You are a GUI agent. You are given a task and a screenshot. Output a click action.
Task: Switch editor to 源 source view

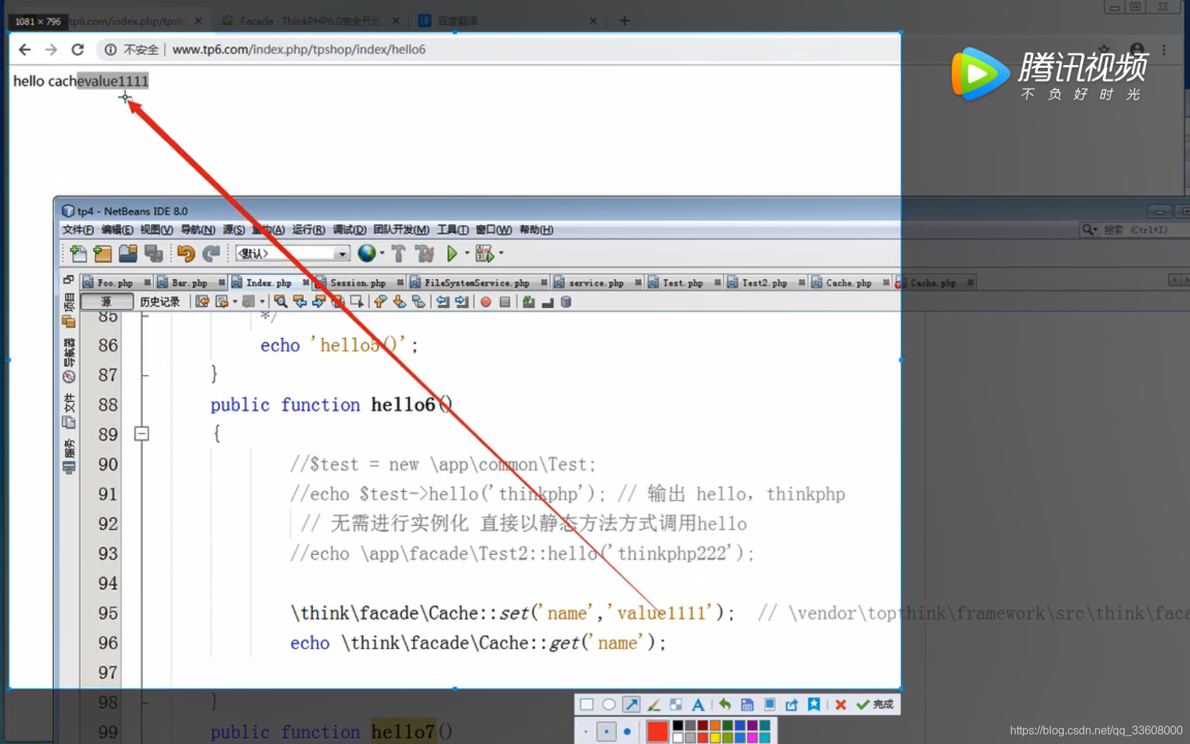click(107, 302)
